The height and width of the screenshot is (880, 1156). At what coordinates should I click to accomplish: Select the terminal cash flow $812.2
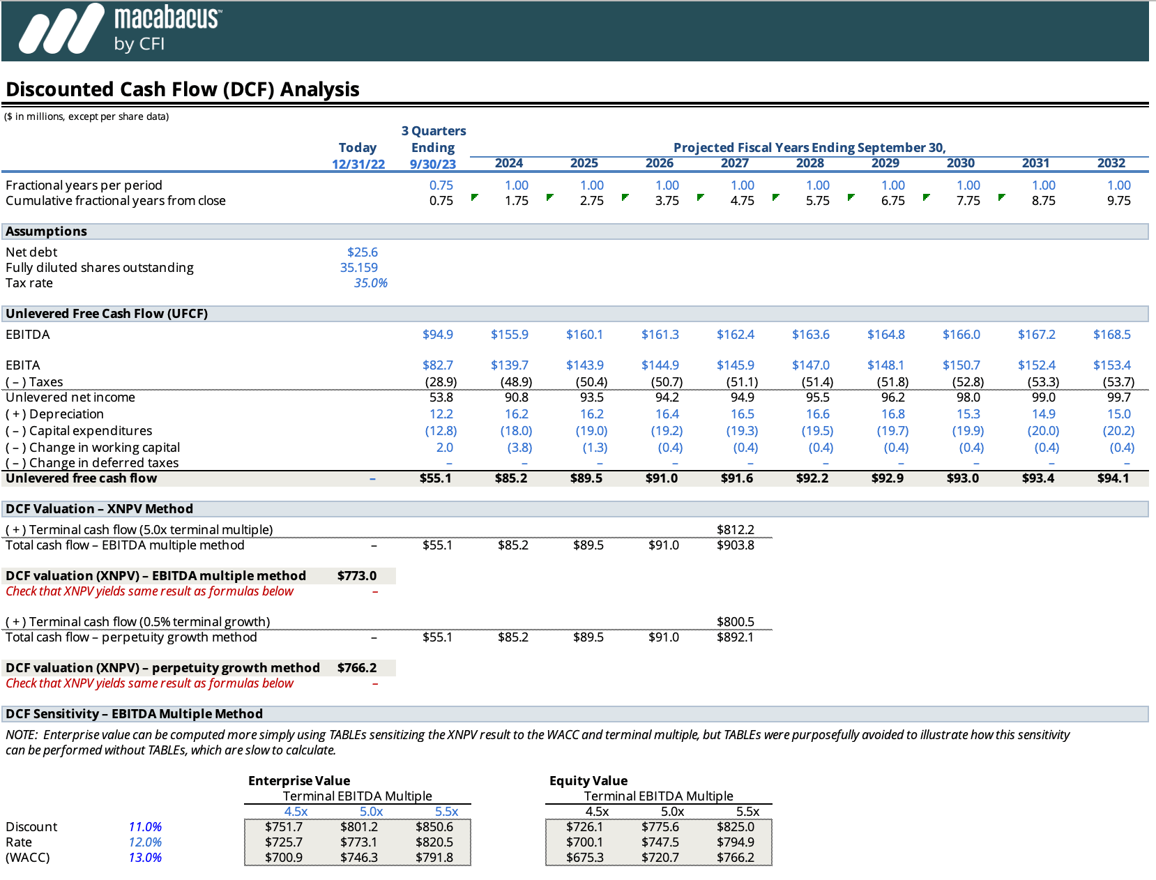click(x=736, y=529)
